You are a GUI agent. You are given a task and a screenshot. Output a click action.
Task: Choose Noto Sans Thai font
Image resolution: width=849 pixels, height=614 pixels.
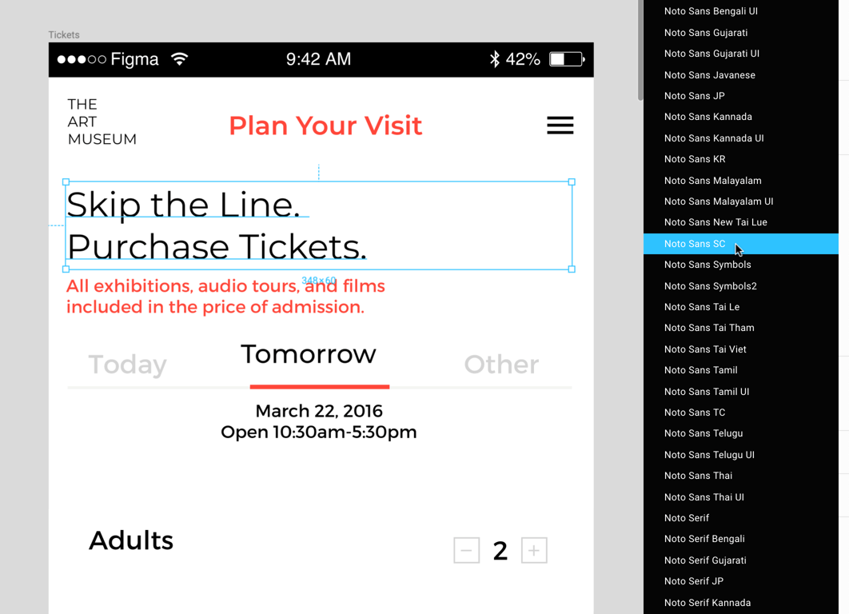[x=698, y=476]
